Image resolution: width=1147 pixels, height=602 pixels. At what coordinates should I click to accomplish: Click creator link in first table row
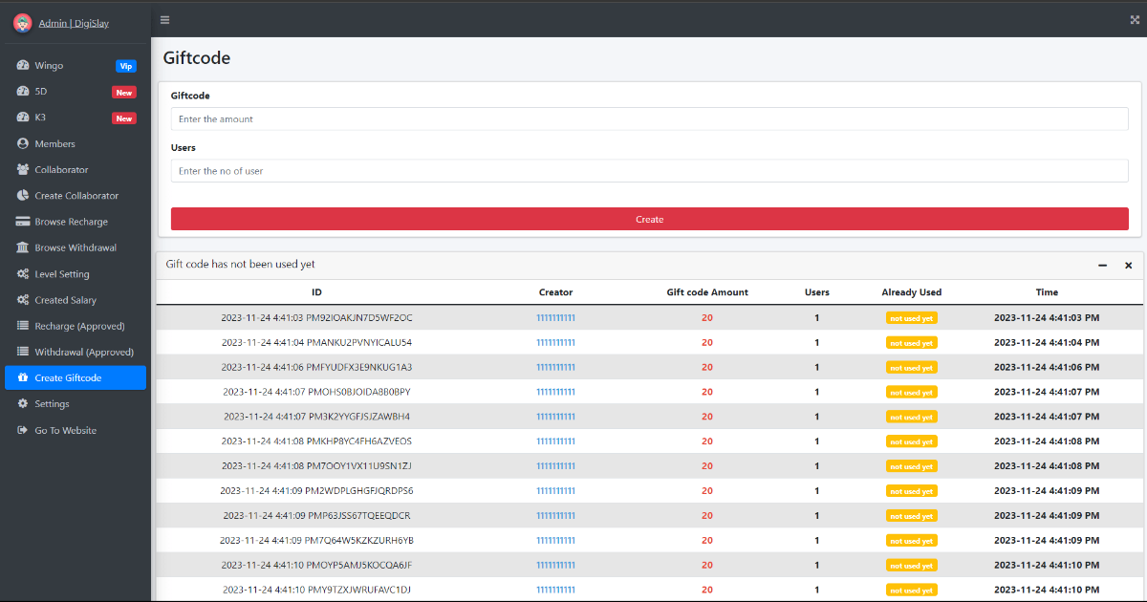coord(555,317)
